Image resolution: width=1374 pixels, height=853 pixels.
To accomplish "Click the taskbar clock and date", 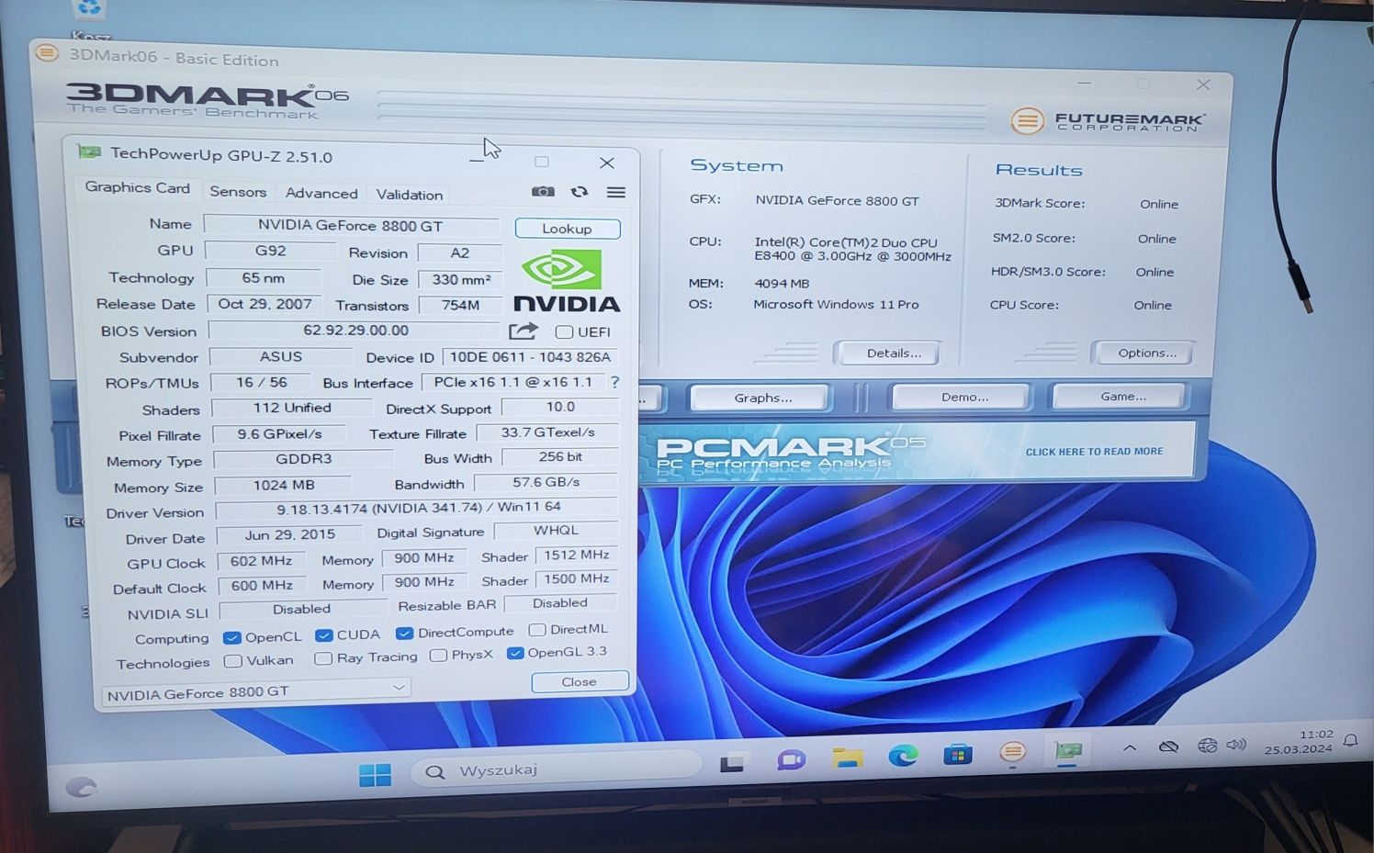I will [1298, 742].
